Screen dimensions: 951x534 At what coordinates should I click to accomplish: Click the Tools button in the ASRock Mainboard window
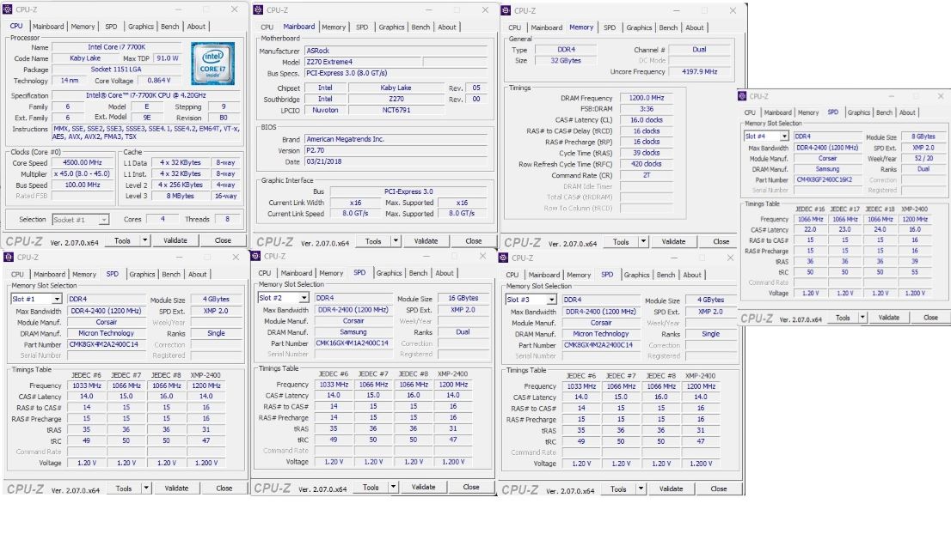pyautogui.click(x=373, y=241)
